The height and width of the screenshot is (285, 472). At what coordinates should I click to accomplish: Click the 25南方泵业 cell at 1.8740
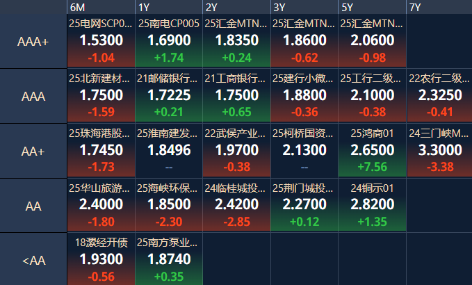coord(168,260)
